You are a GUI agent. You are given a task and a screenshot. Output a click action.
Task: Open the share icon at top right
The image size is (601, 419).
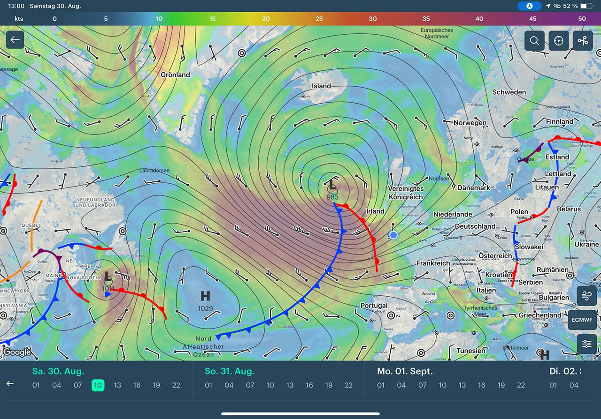(583, 41)
